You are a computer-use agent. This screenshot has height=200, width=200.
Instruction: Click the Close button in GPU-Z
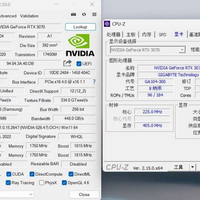[84, 194]
